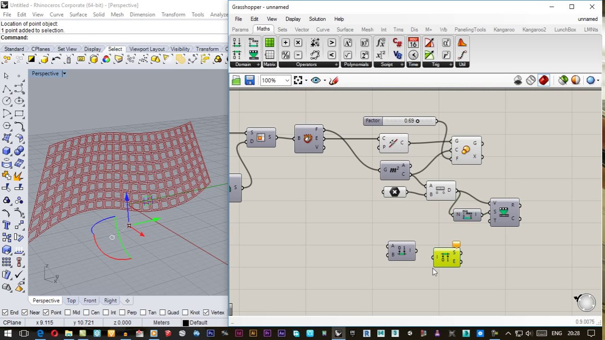Switch to the Vector component tab

tap(302, 30)
